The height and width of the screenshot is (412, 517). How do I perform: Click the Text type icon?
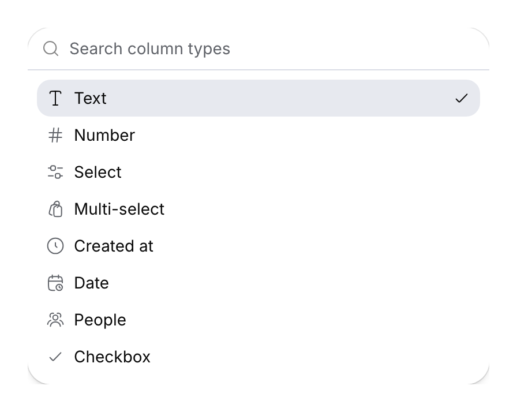pyautogui.click(x=55, y=98)
